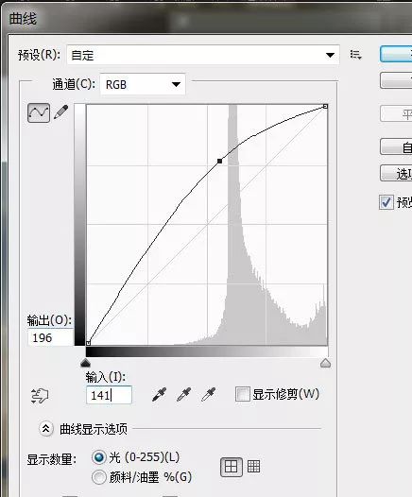
Task: Select the bottom-left curve endpoint
Action: [89, 343]
